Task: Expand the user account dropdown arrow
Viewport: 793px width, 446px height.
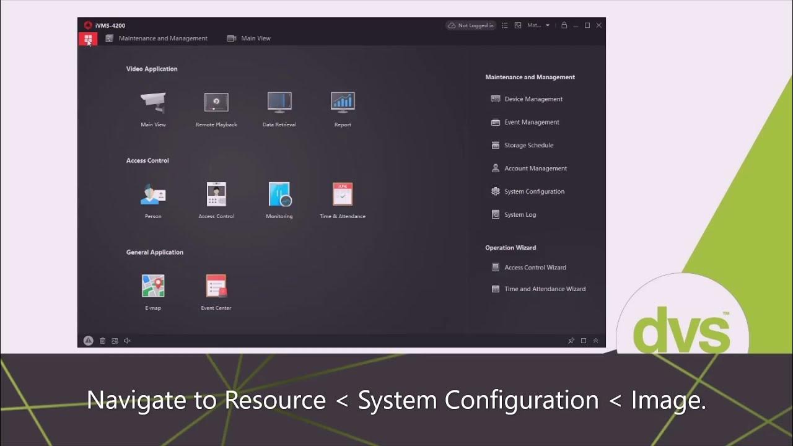Action: (x=548, y=25)
